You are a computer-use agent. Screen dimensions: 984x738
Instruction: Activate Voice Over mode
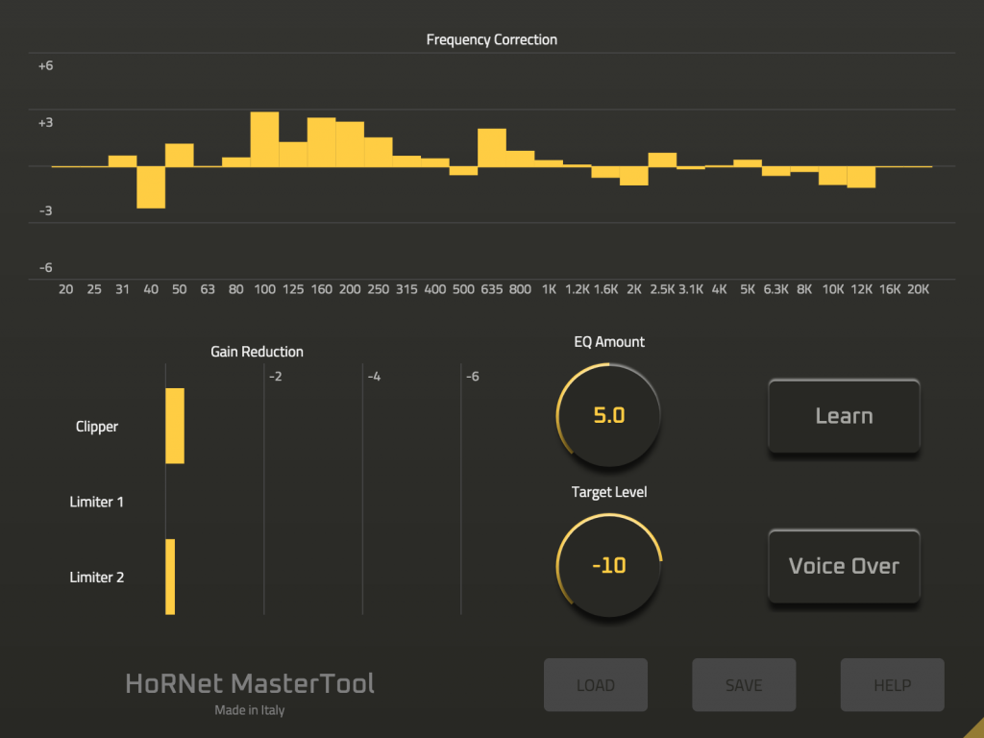(x=844, y=566)
